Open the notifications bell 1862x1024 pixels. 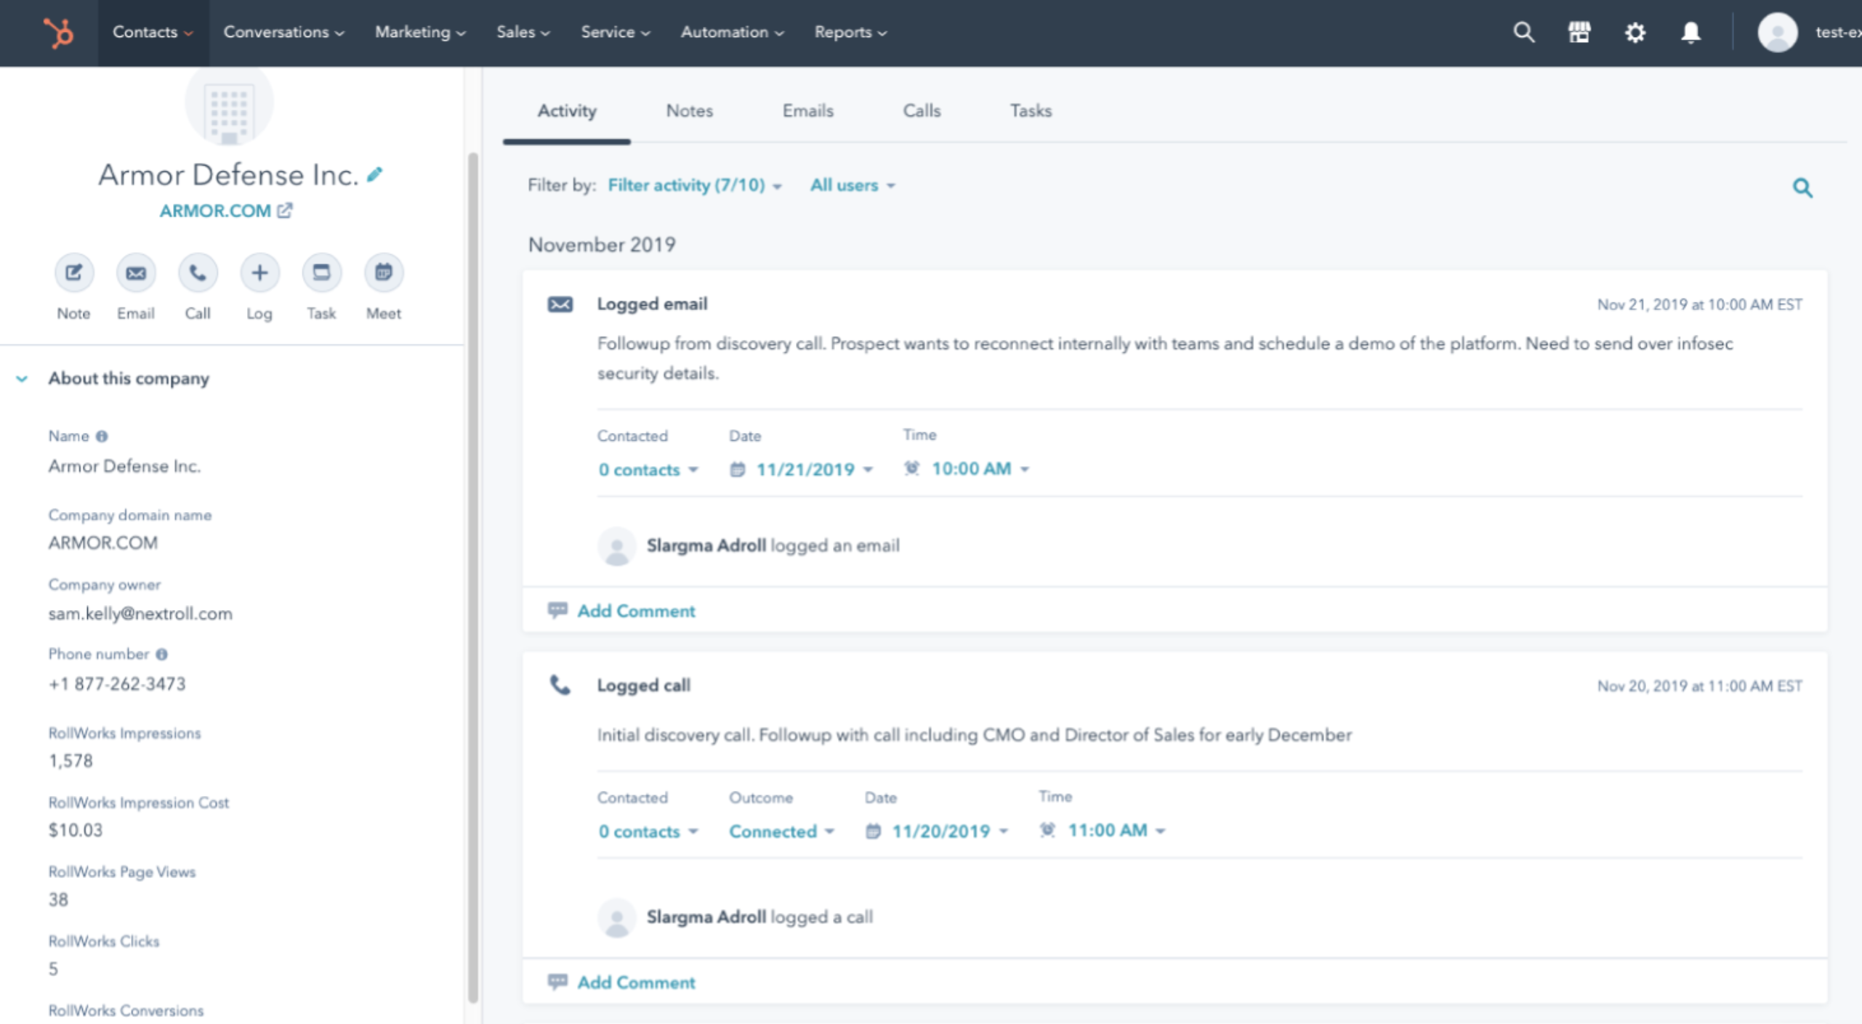coord(1691,33)
